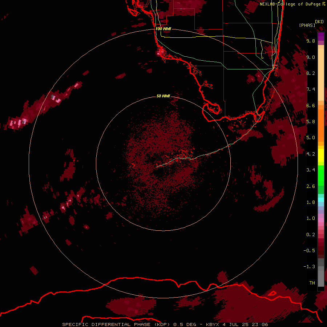Screen dimensions: 327x327
Task: Click the 1.8 value on the scale
Action: coord(311,202)
